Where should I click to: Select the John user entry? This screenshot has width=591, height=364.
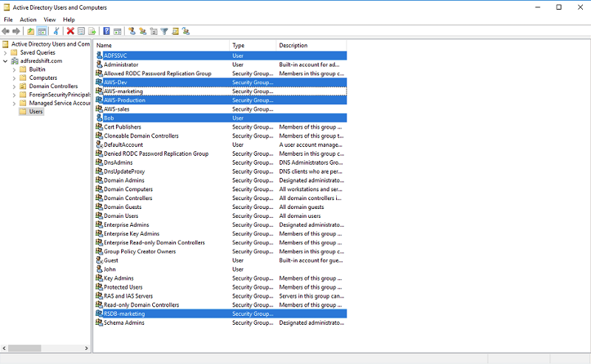pos(109,269)
